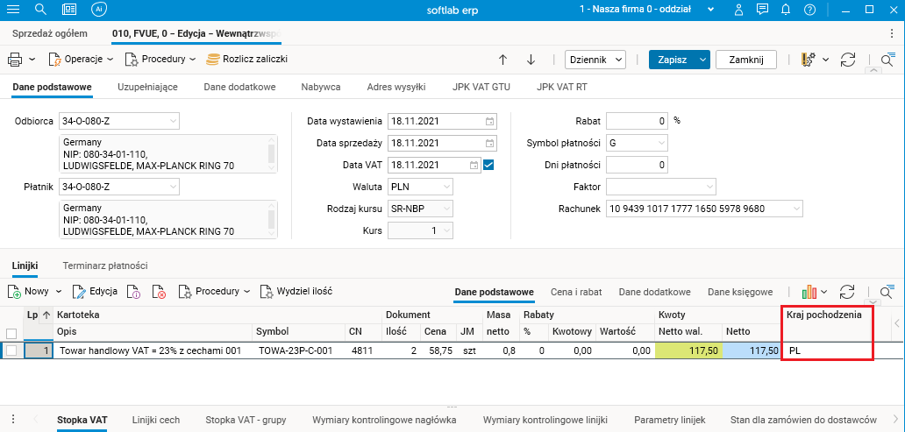Check the row checkbox for line 1
Image resolution: width=905 pixels, height=432 pixels.
point(11,351)
